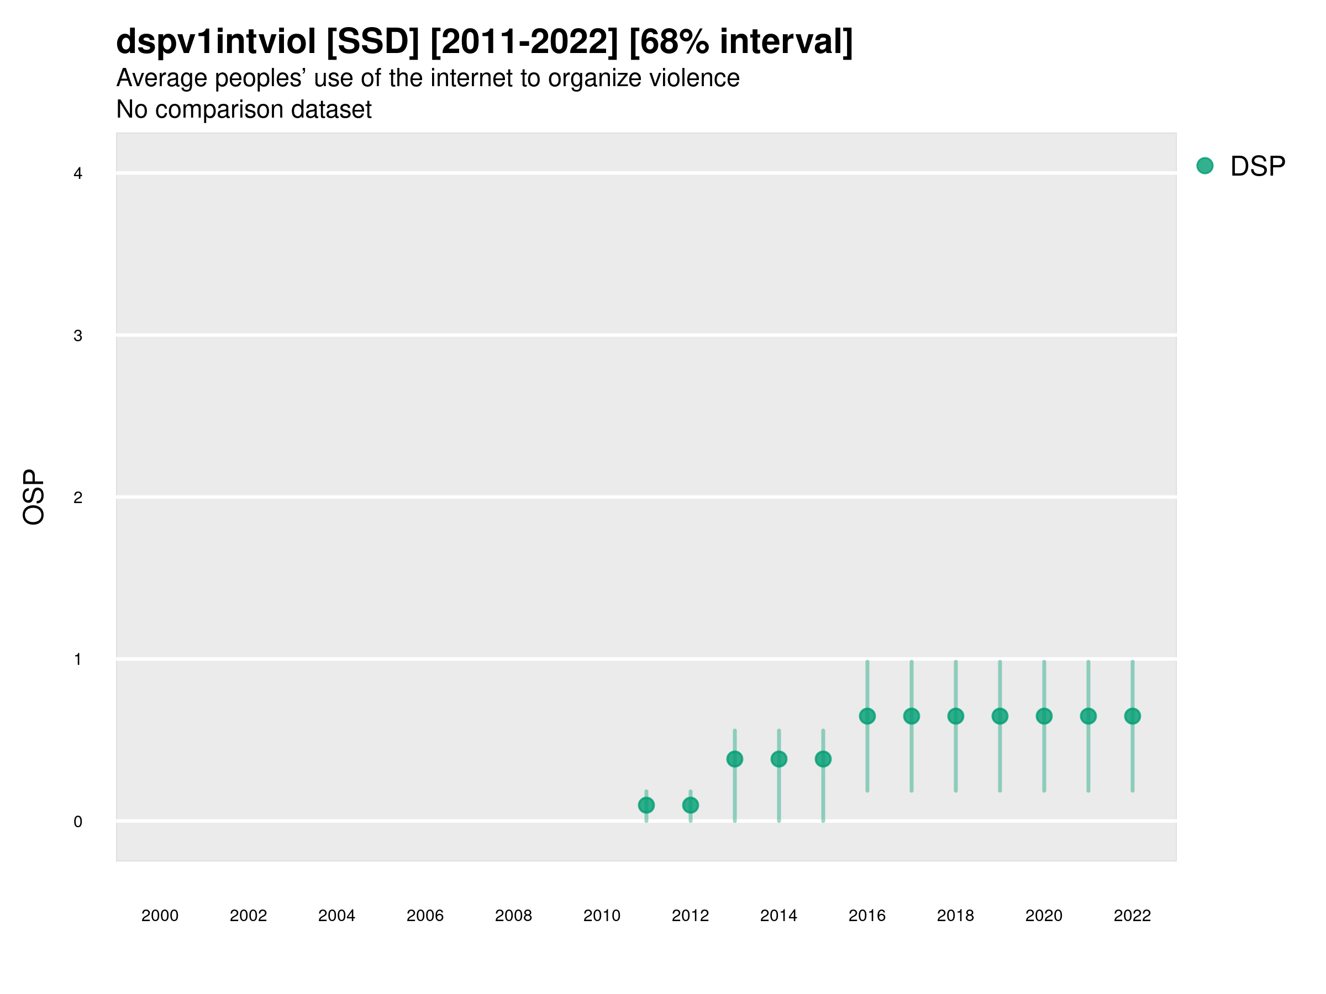Click the 2010 x-axis label

tap(602, 916)
